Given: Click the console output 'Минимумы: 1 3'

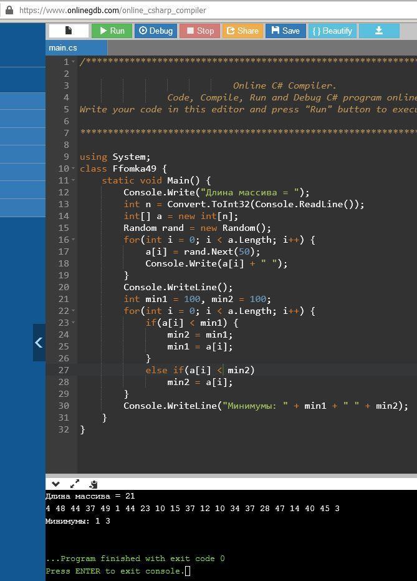Looking at the screenshot, I should click(78, 521).
